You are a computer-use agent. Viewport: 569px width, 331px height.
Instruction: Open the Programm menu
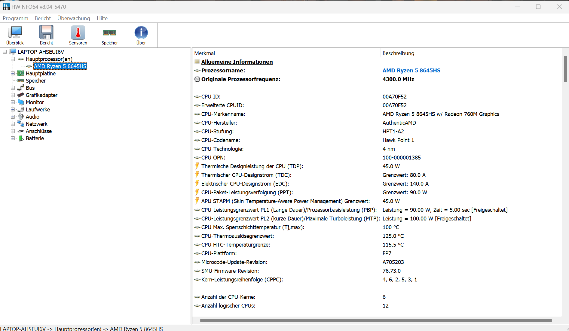tap(15, 18)
